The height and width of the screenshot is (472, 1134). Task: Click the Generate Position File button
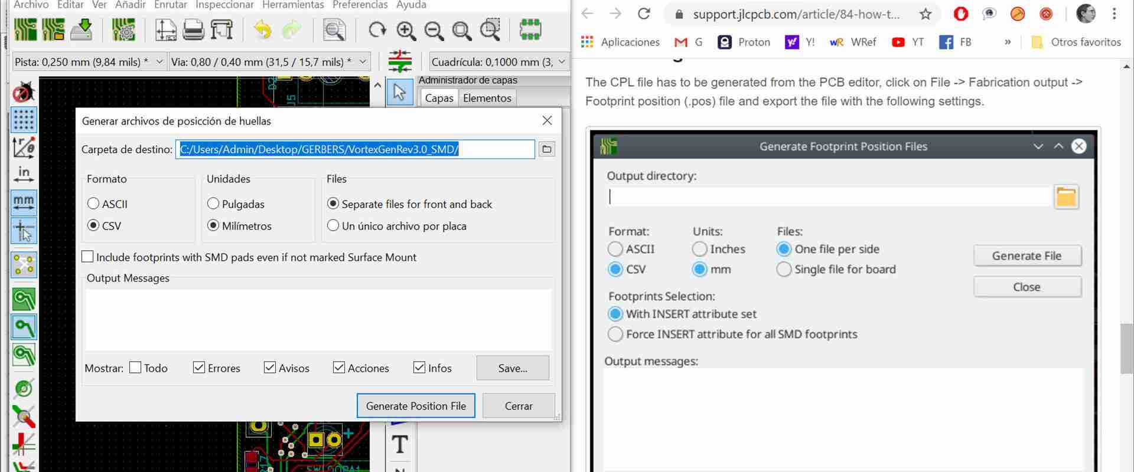click(416, 406)
